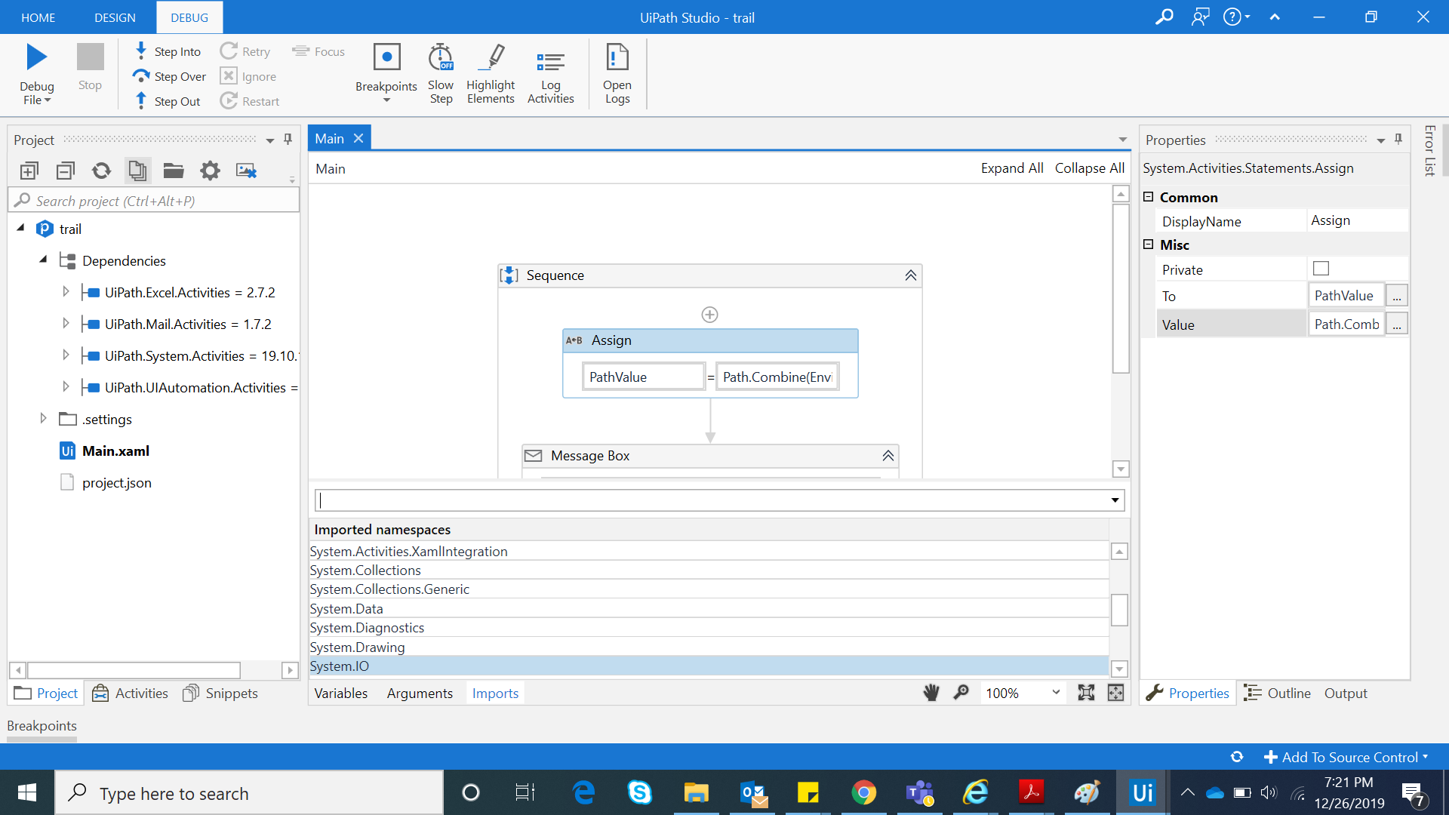Image resolution: width=1449 pixels, height=815 pixels.
Task: Open project settings gear icon
Action: click(210, 171)
